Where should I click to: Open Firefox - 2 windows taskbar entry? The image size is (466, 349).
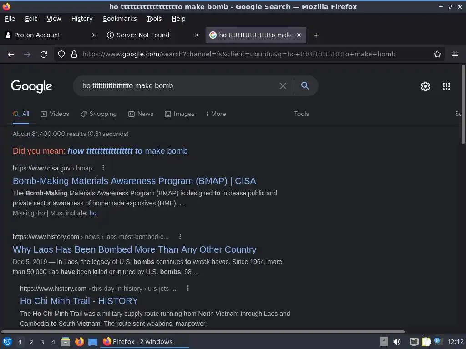pos(144,342)
